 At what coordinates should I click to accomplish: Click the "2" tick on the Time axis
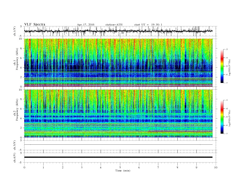point(63,167)
